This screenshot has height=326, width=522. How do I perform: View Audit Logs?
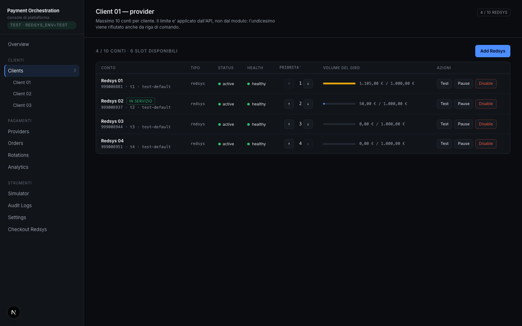click(42, 205)
